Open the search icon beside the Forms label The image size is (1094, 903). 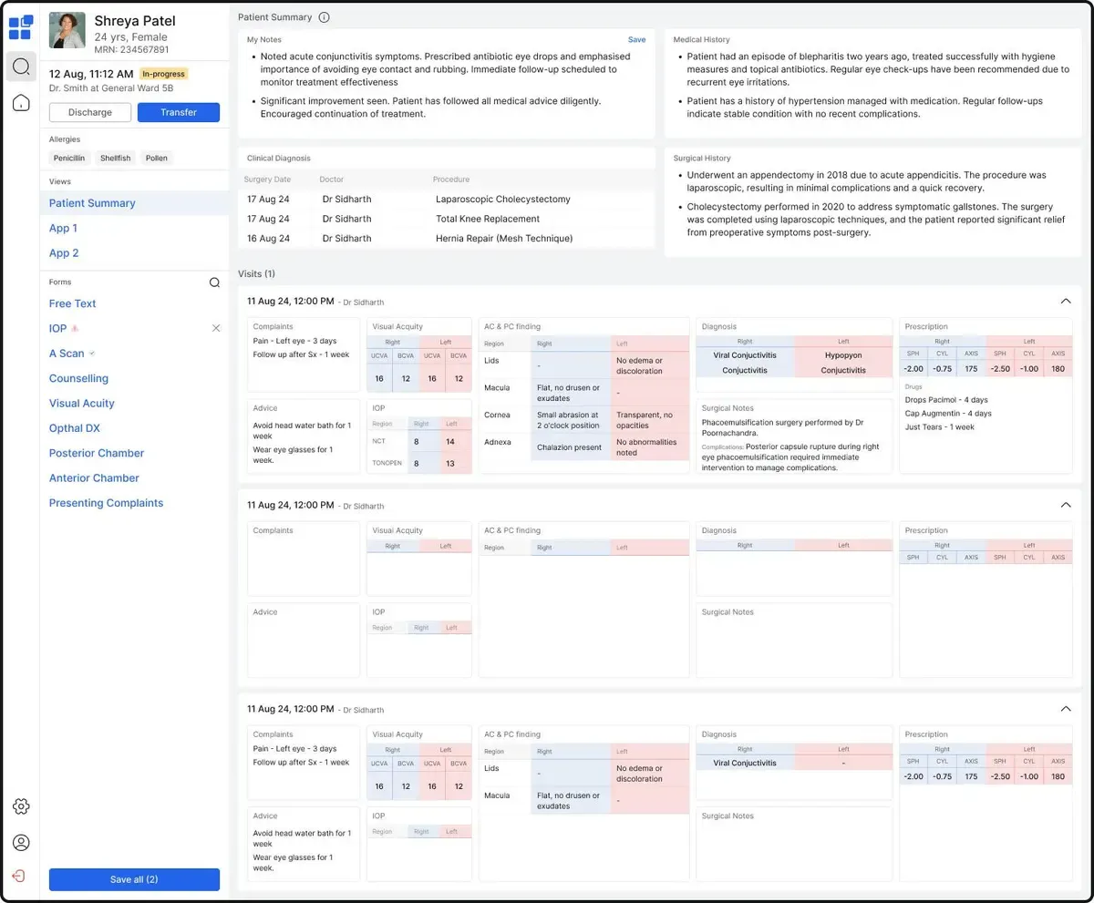pos(212,282)
